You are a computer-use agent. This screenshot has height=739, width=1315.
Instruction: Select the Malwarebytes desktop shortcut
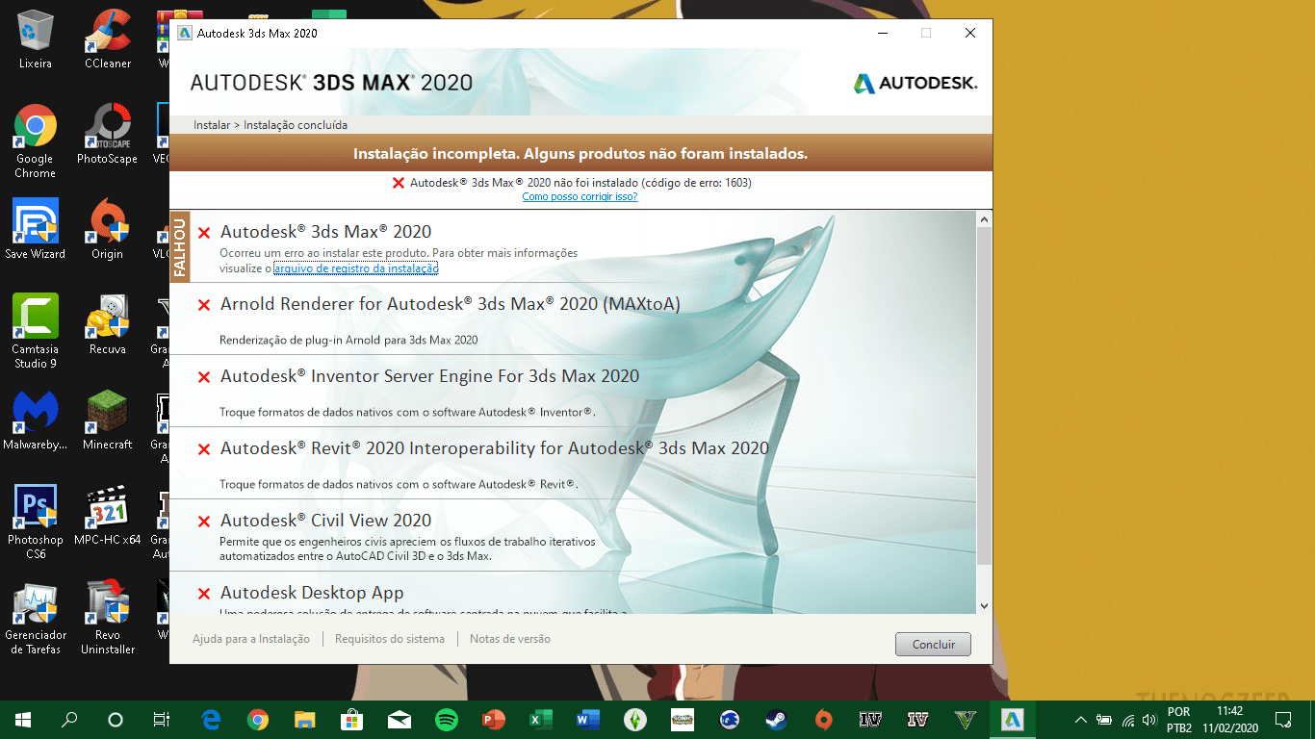[x=36, y=420]
